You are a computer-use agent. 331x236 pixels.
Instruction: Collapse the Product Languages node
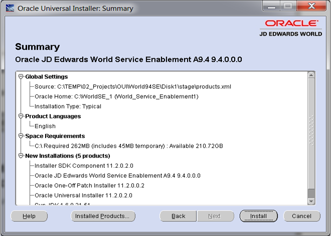[21, 116]
